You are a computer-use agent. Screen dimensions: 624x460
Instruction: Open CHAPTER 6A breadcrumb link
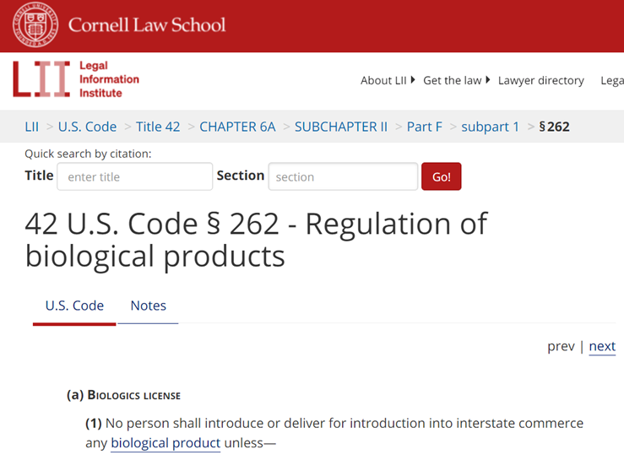pos(237,127)
